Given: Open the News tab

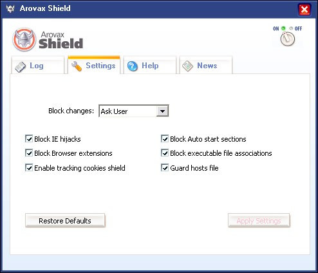Looking at the screenshot, I should coord(206,65).
